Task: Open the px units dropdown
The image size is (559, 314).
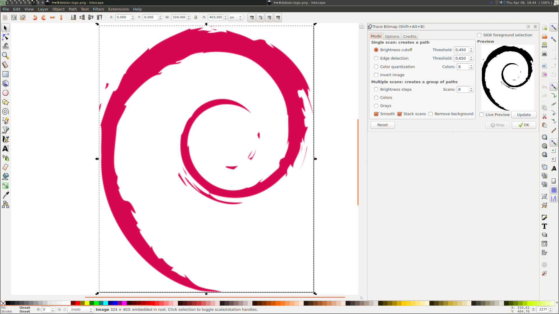Action: click(x=236, y=17)
